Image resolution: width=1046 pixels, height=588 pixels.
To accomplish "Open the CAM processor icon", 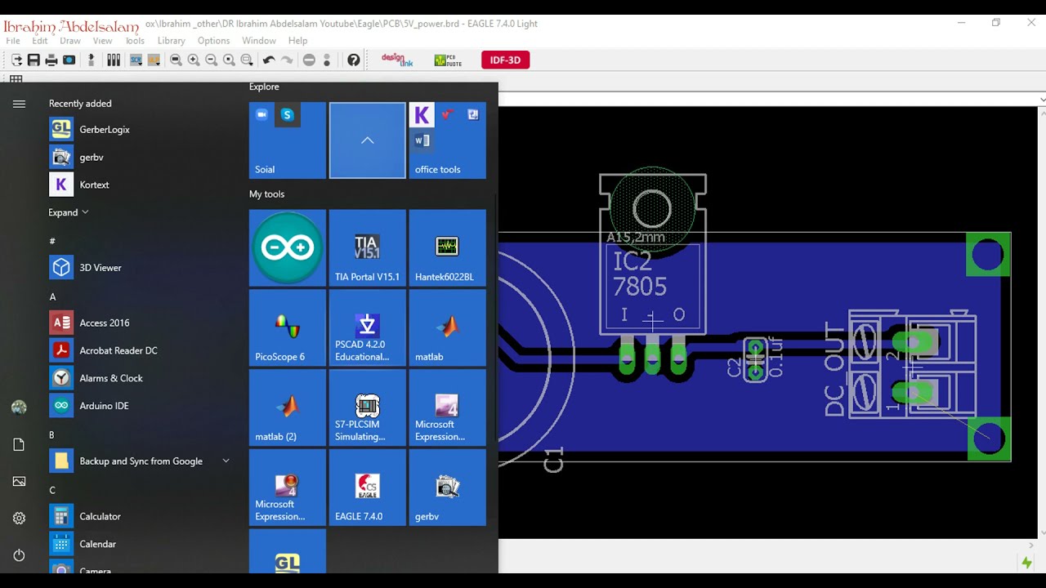I will pos(69,60).
